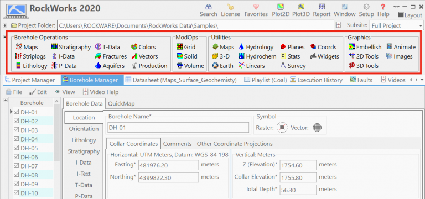The image size is (425, 199).
Task: Open the Widgets menu
Action: (x=325, y=56)
